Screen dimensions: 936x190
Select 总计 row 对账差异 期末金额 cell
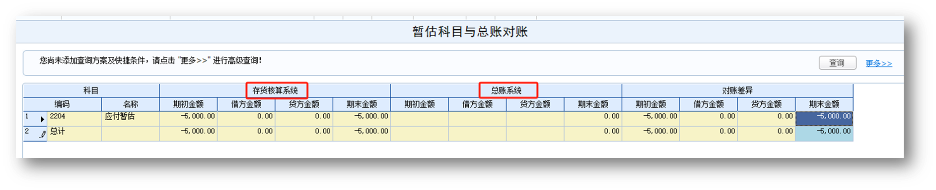[x=824, y=134]
